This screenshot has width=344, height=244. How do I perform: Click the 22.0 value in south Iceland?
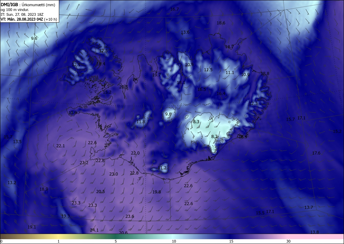pos(135,153)
